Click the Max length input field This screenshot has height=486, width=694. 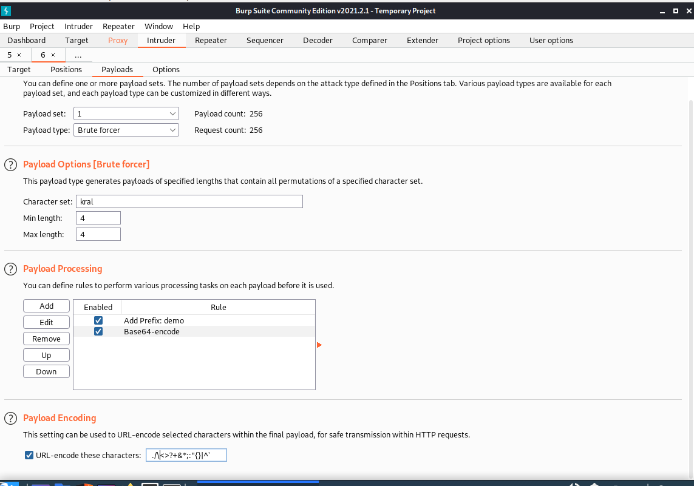(98, 234)
